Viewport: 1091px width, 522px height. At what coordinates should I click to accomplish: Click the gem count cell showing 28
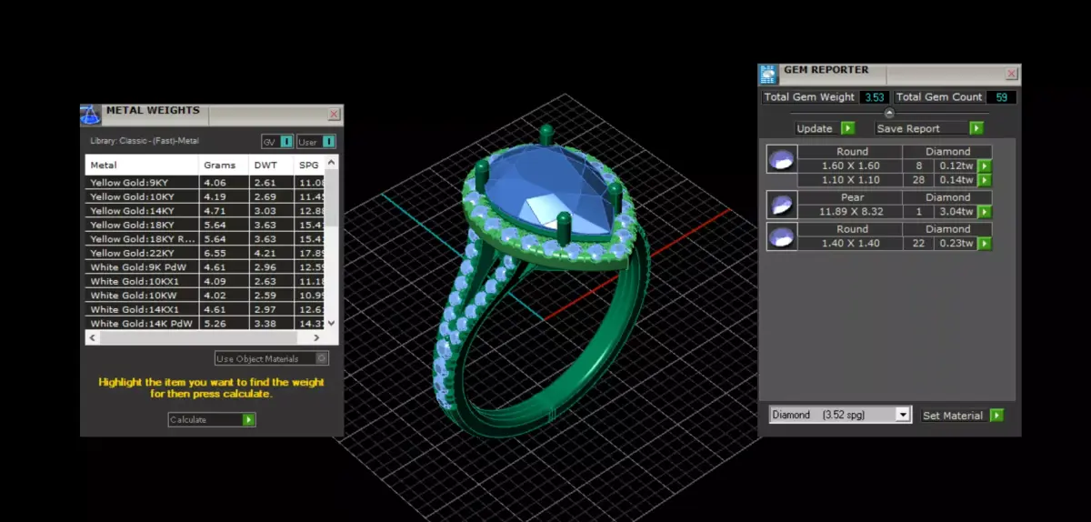(919, 180)
